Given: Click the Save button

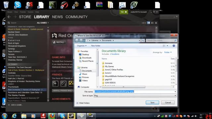Looking at the screenshot, I should 152,102.
